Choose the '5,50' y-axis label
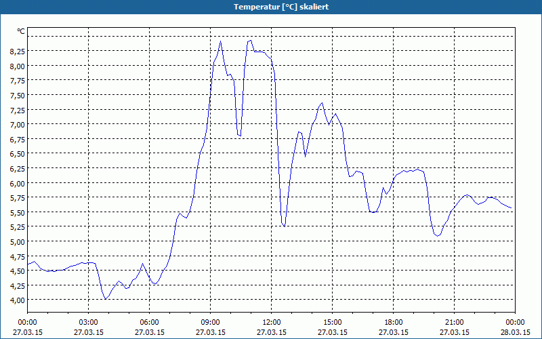 (18, 213)
